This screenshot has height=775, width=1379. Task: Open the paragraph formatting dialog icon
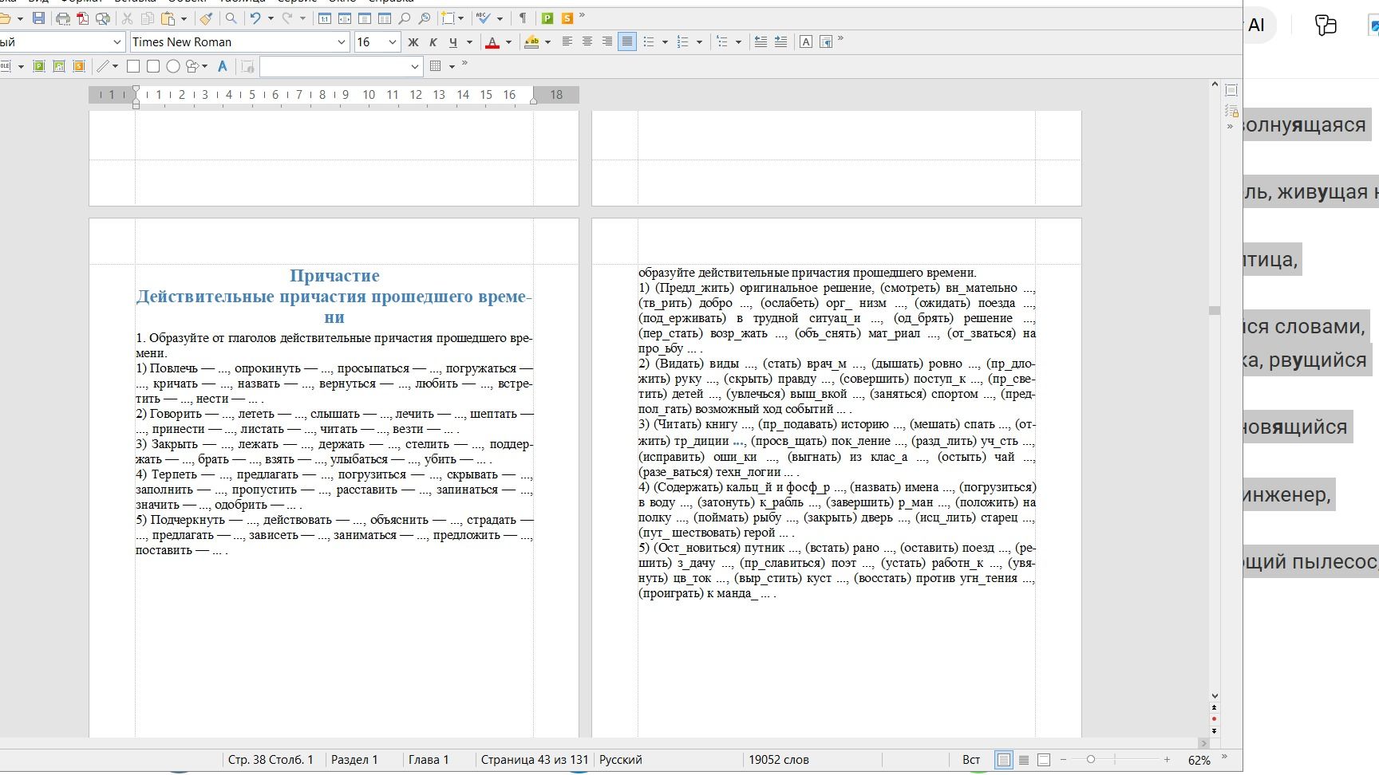826,42
